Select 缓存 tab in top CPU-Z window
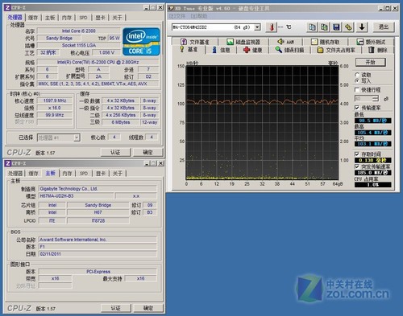The height and width of the screenshot is (316, 403). coord(33,18)
